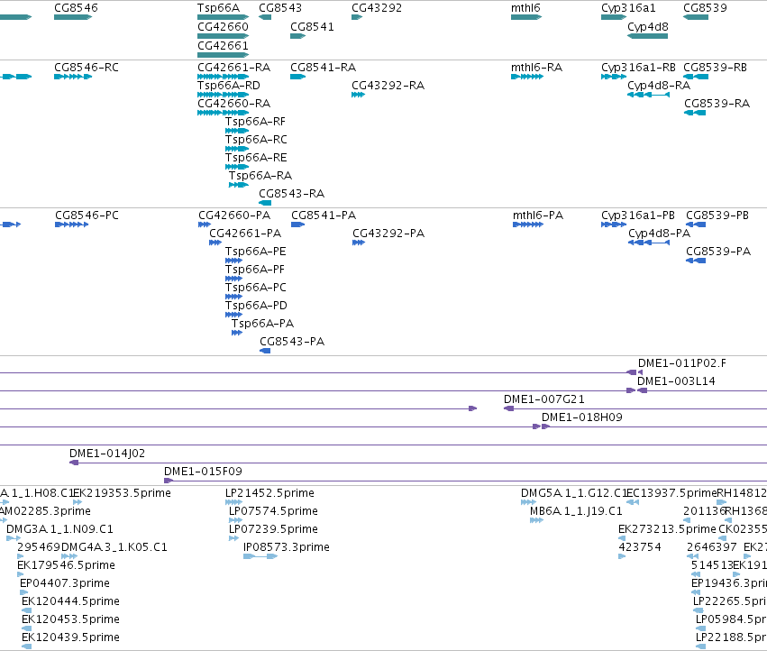Select transcript Cyp4d8-RA
The width and height of the screenshot is (767, 651).
click(x=648, y=95)
